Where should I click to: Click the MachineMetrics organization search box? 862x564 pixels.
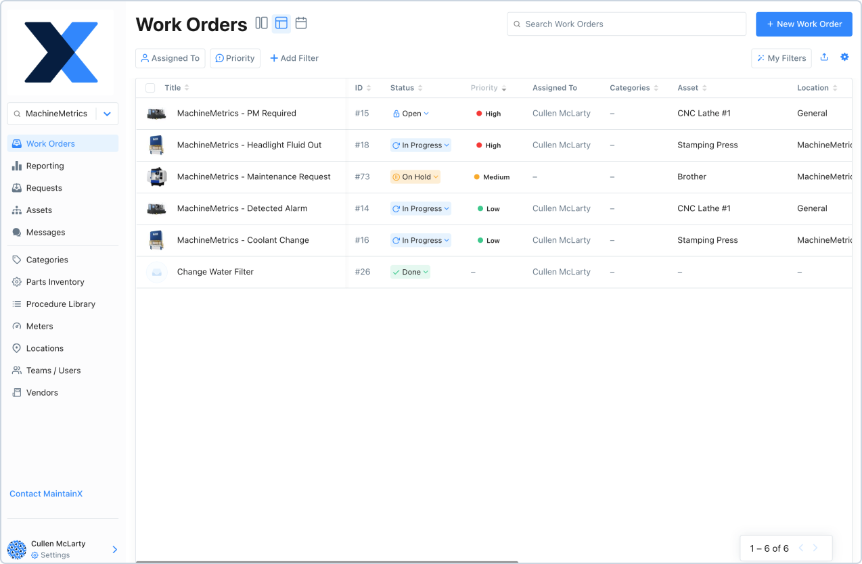pos(53,114)
